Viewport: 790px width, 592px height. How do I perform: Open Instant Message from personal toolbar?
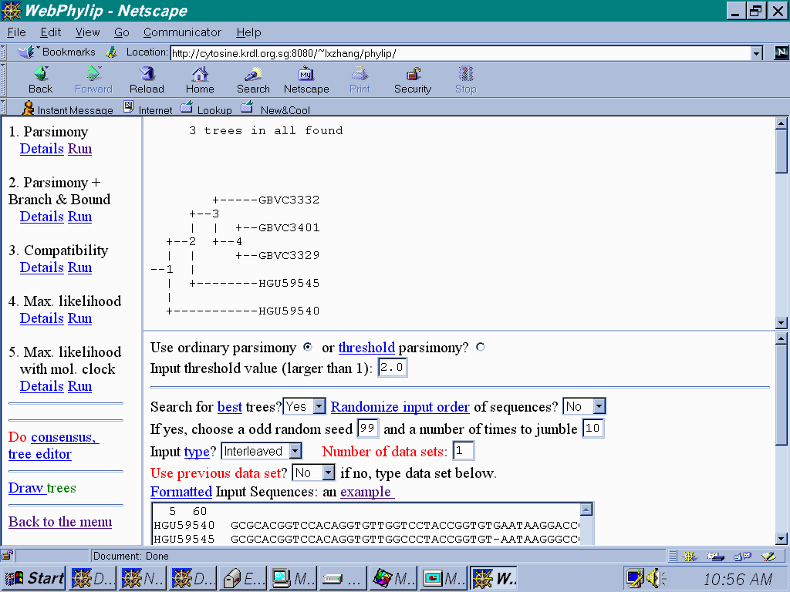(68, 109)
